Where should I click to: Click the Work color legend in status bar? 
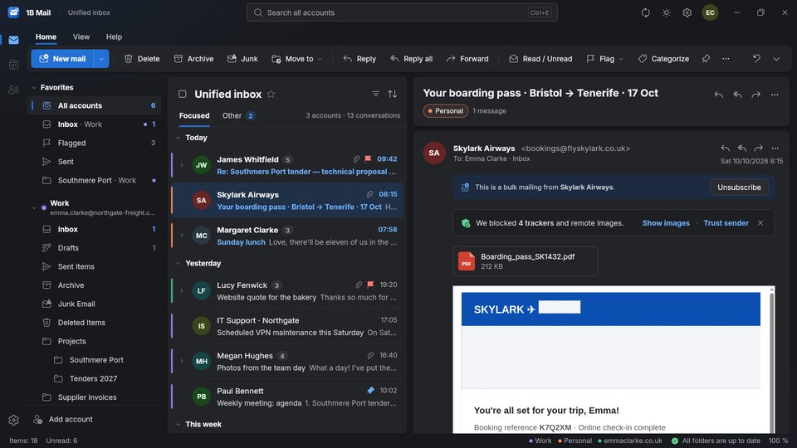(540, 441)
